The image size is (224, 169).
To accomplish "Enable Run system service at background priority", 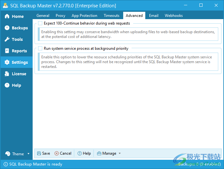I will point(40,48).
